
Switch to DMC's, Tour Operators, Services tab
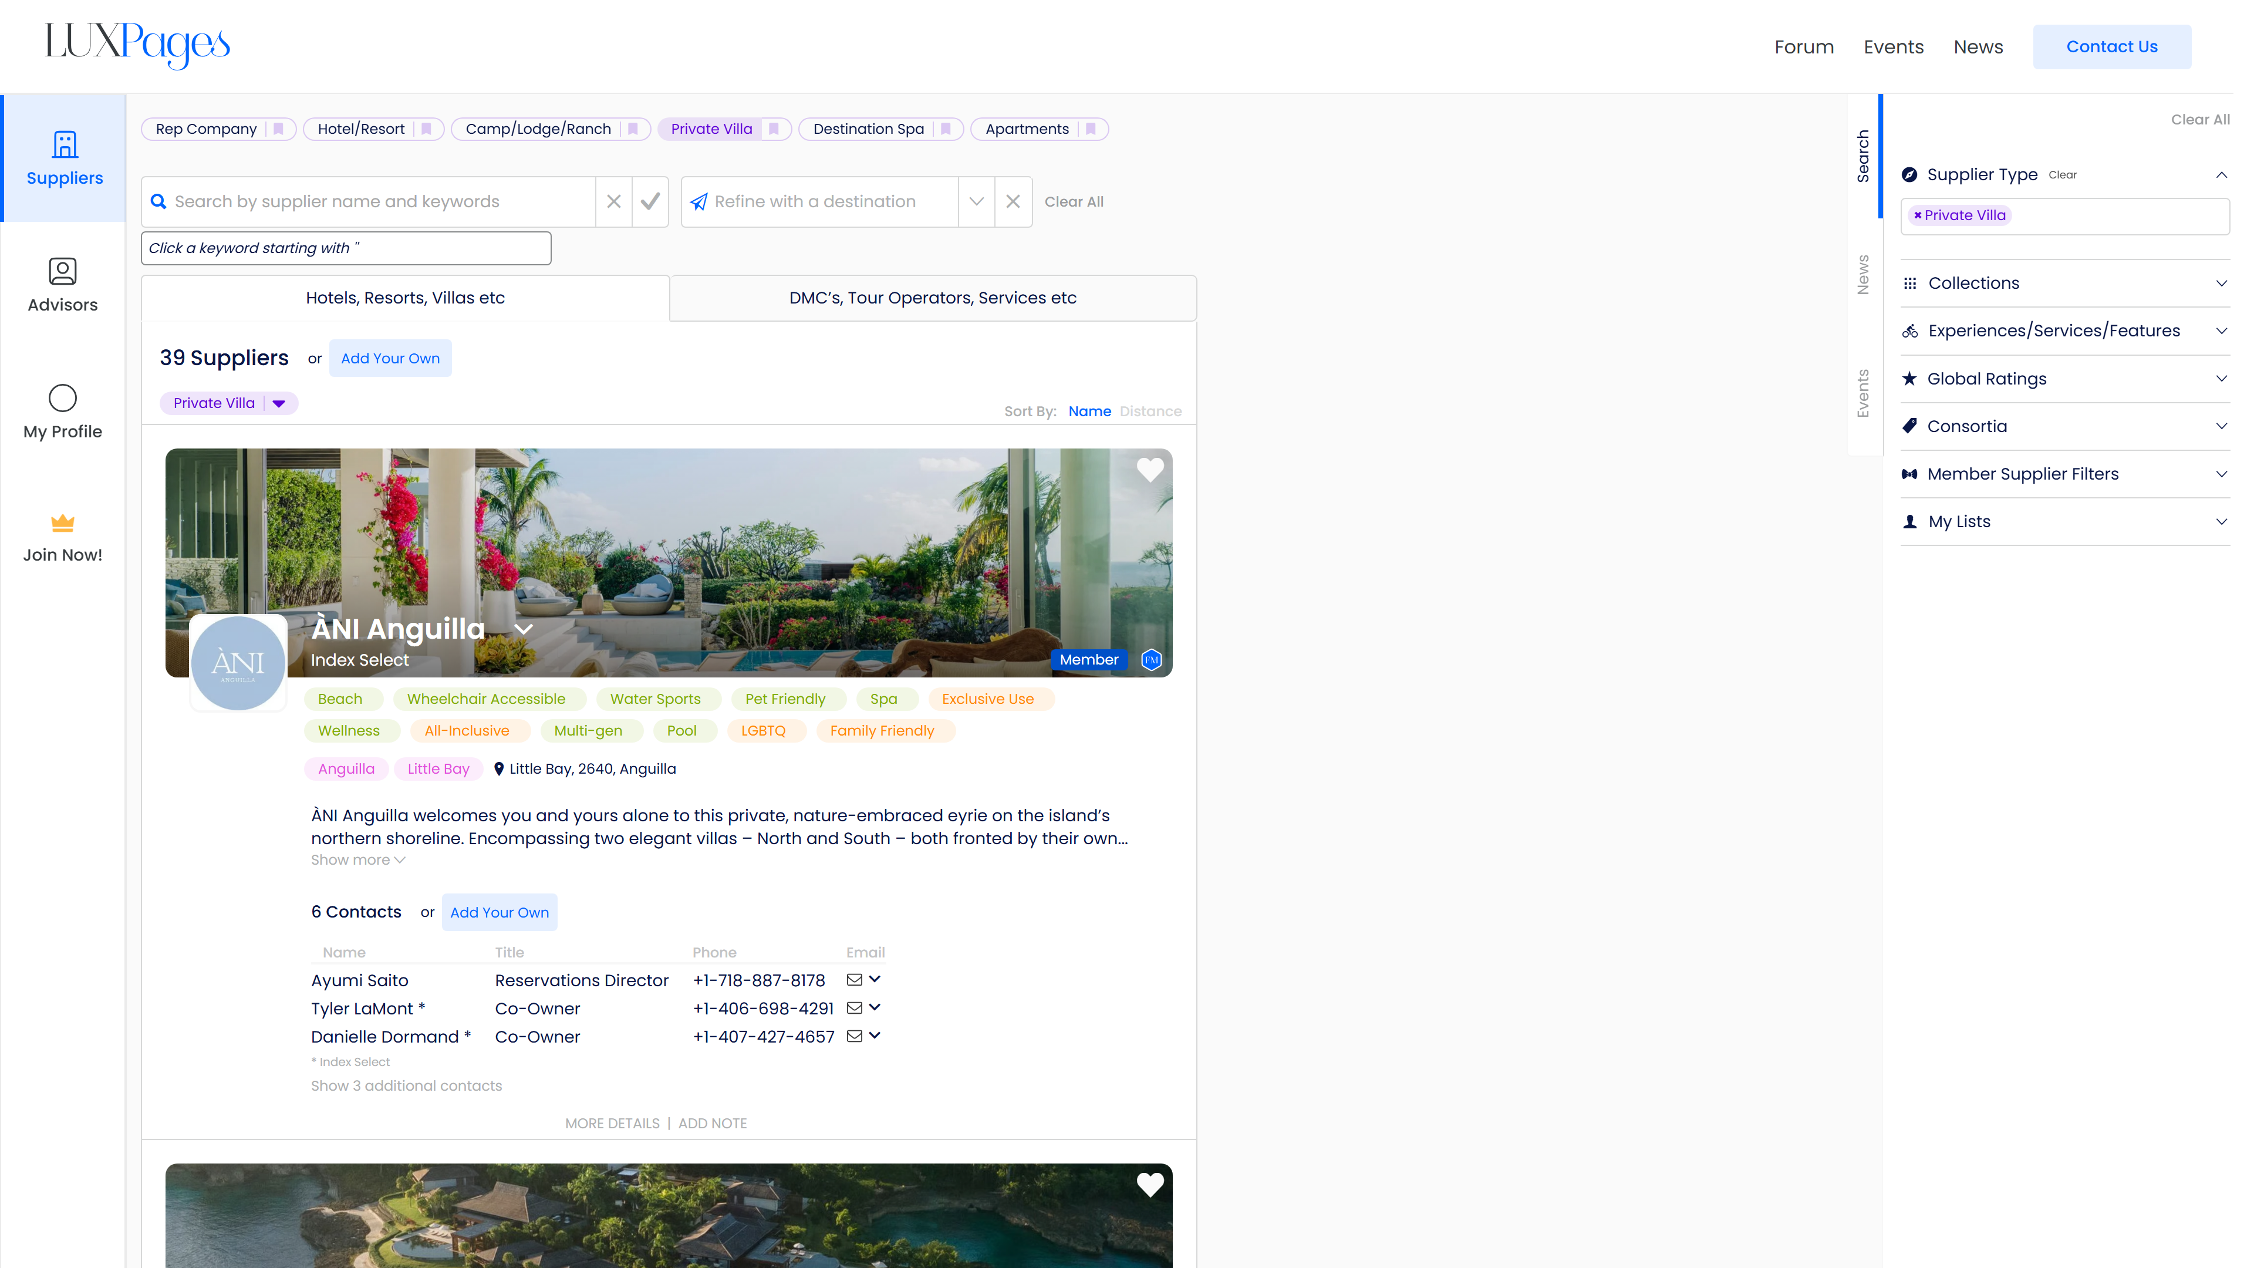tap(933, 298)
